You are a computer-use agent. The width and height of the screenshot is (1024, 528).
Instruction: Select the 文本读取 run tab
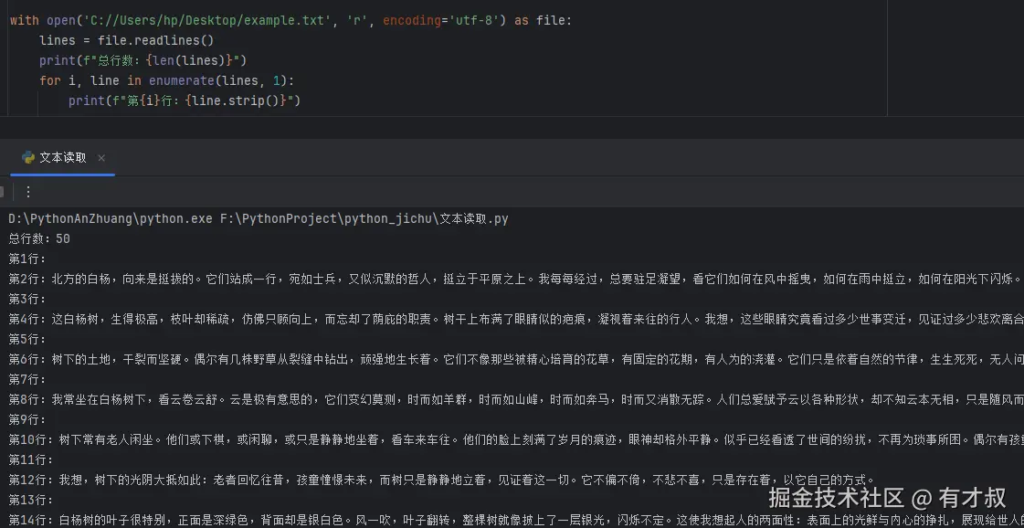(x=63, y=157)
